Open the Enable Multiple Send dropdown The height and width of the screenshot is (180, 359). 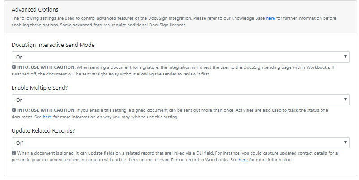tap(180, 100)
